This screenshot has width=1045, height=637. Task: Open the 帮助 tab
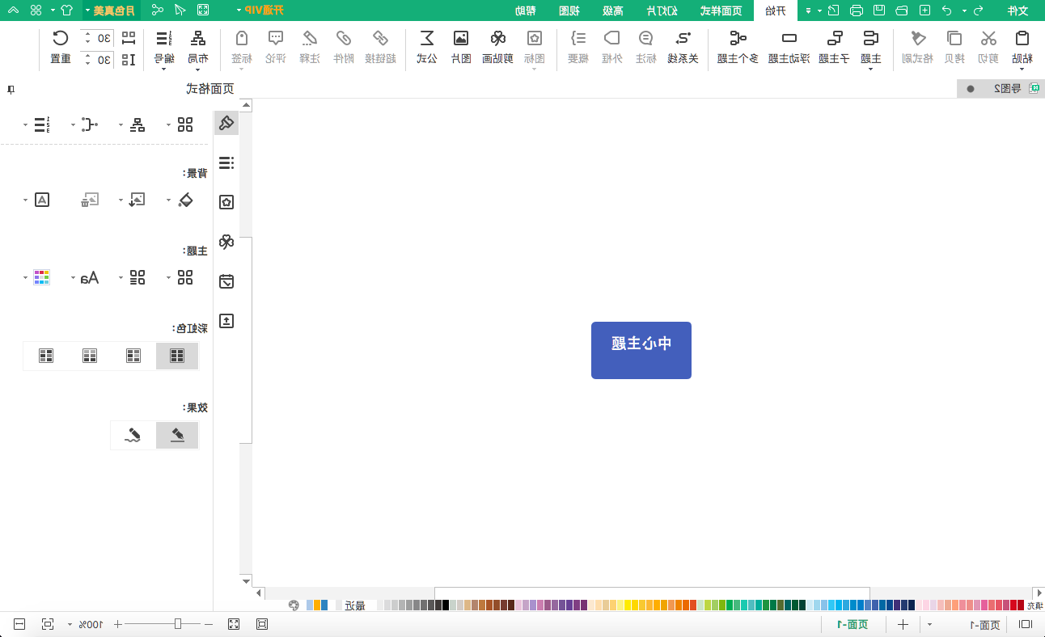pyautogui.click(x=525, y=11)
